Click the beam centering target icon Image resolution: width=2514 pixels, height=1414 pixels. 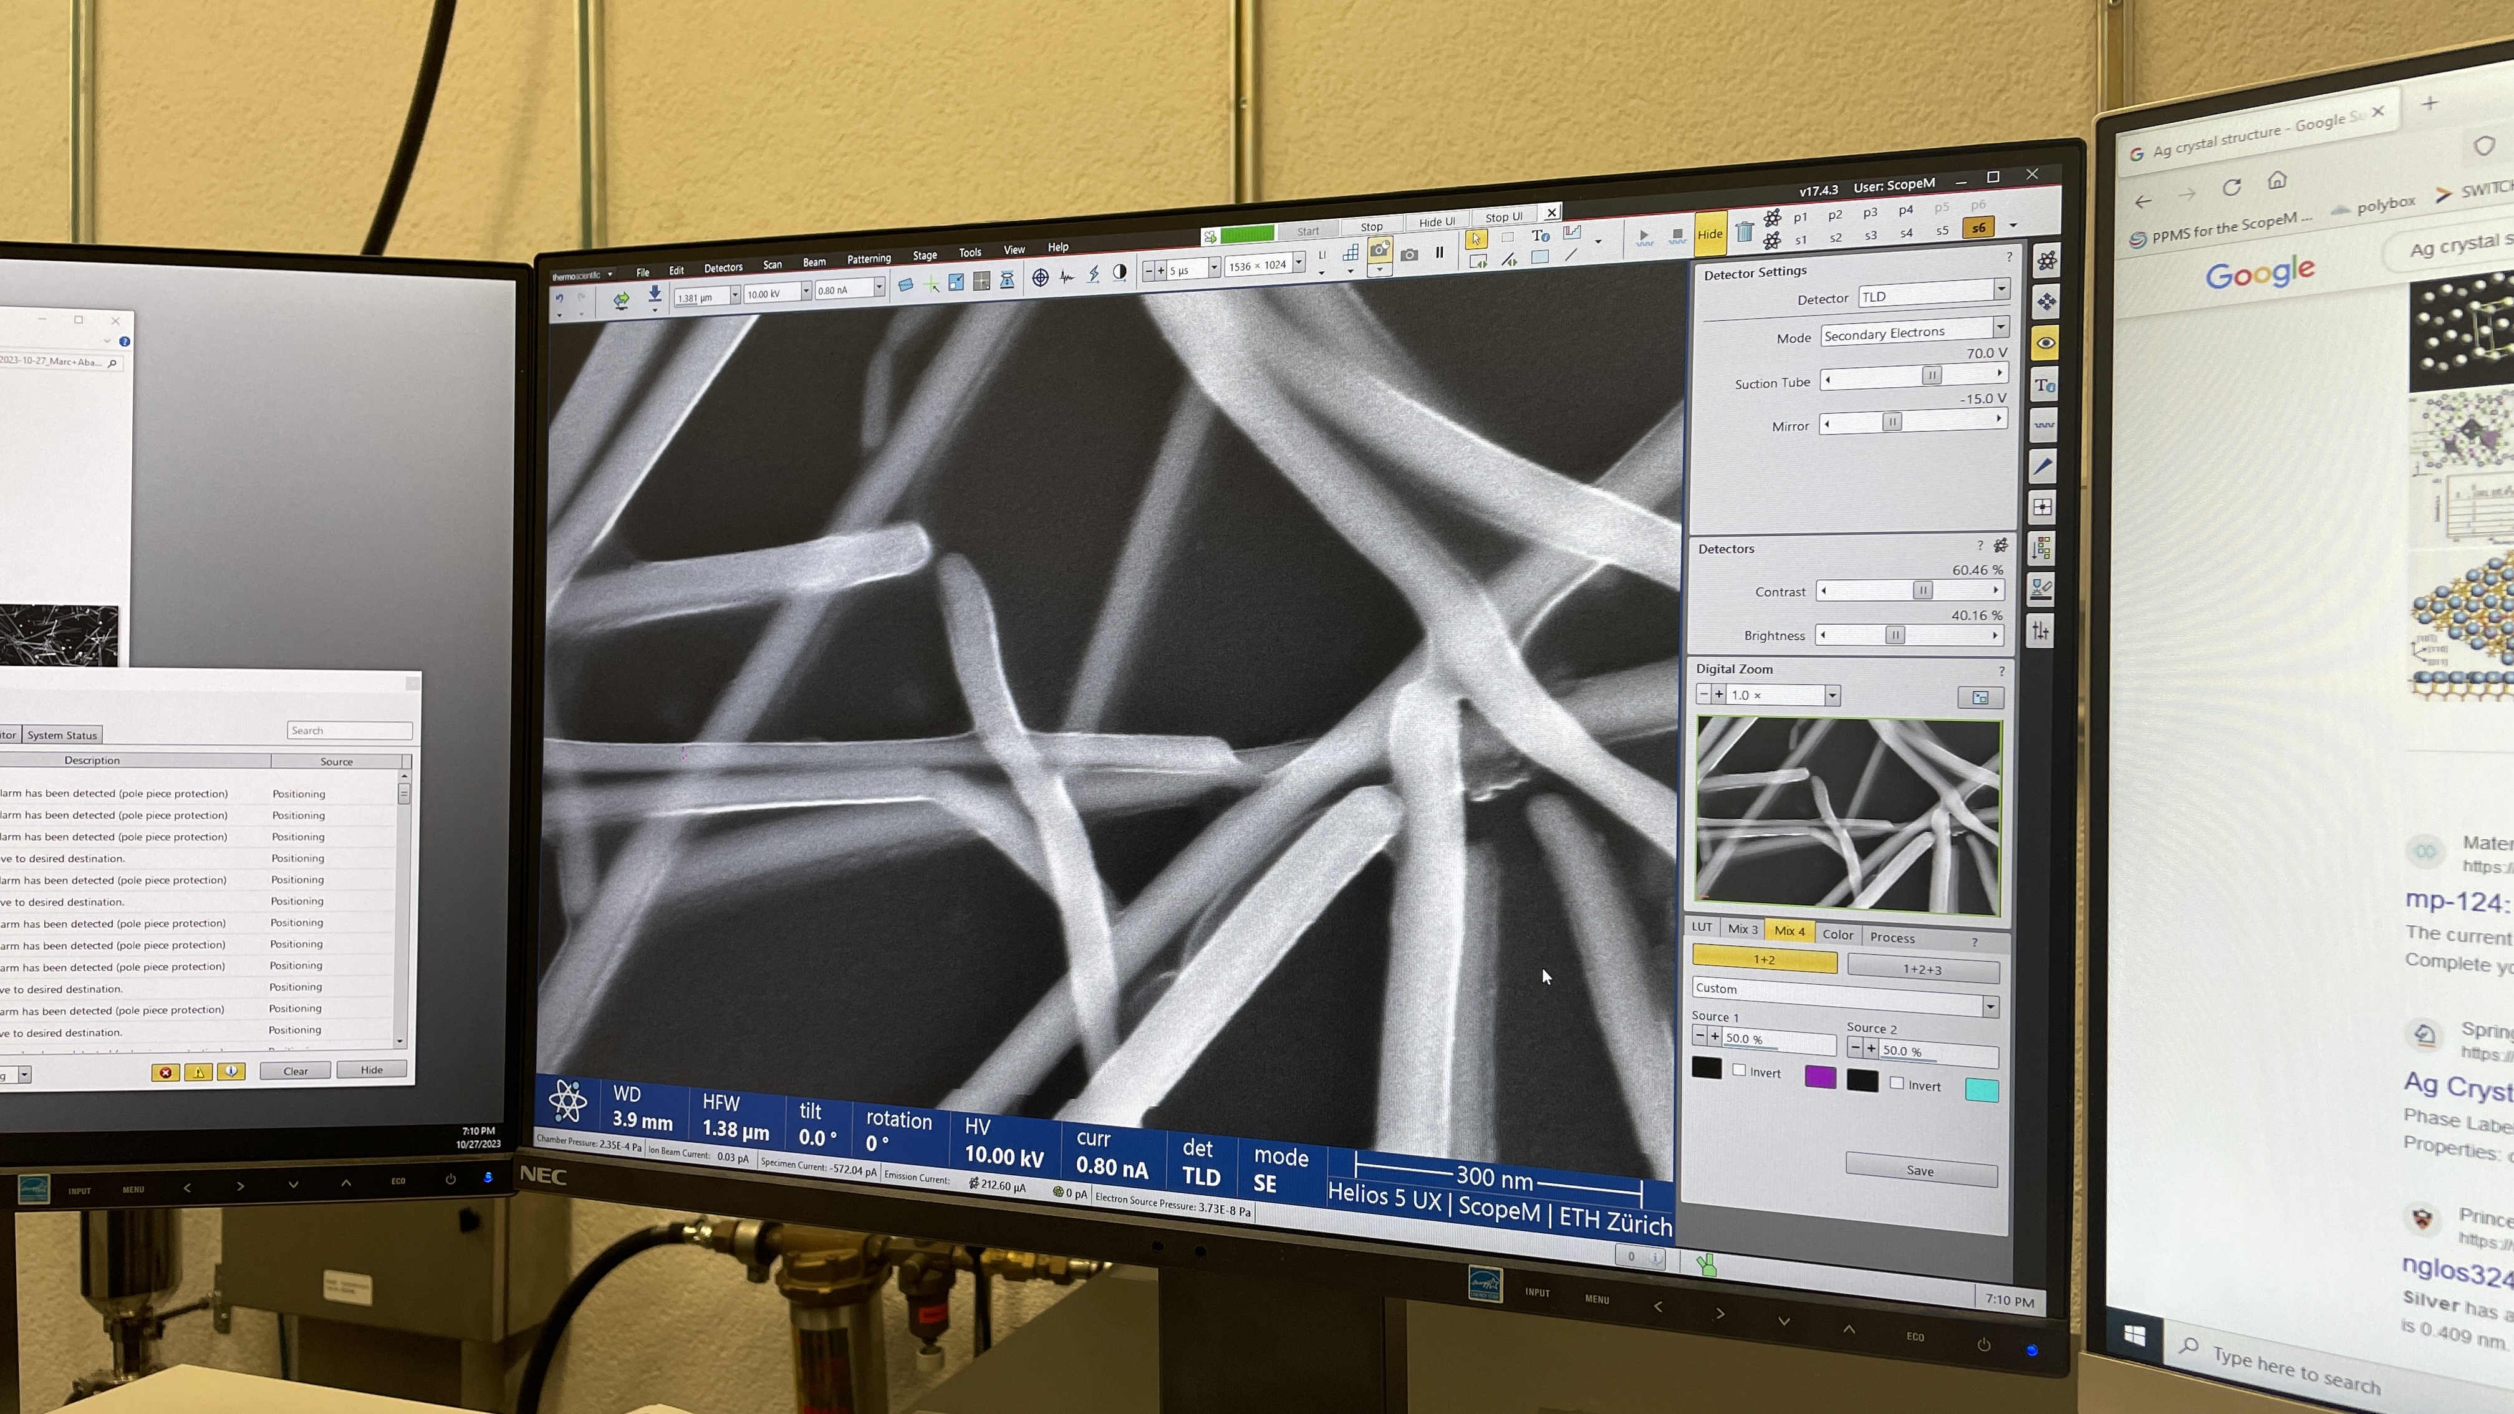(1041, 277)
